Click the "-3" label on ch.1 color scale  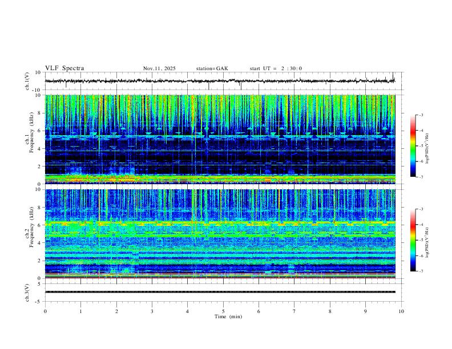pyautogui.click(x=421, y=115)
